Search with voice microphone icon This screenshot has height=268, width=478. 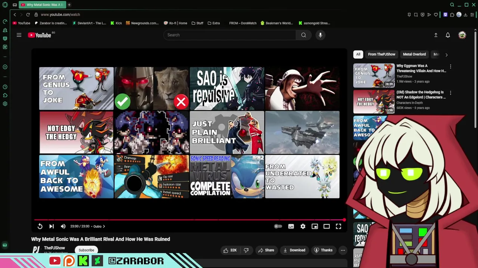click(320, 35)
